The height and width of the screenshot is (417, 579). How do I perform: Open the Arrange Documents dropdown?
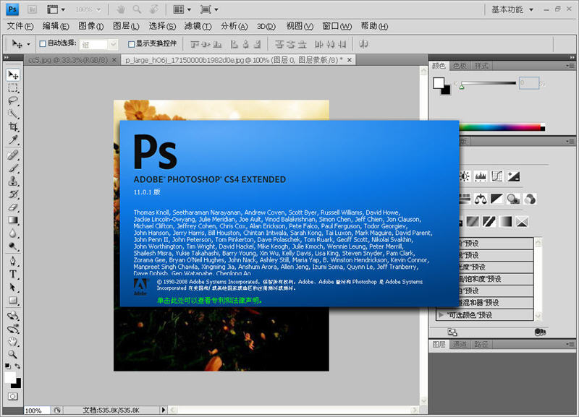pos(182,9)
